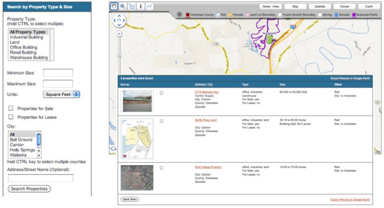Zoom in using the map plus button

[x=119, y=34]
